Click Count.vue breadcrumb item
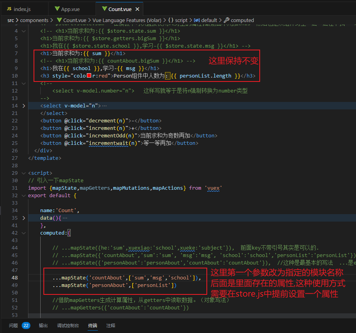The width and height of the screenshot is (356, 333). click(x=75, y=20)
